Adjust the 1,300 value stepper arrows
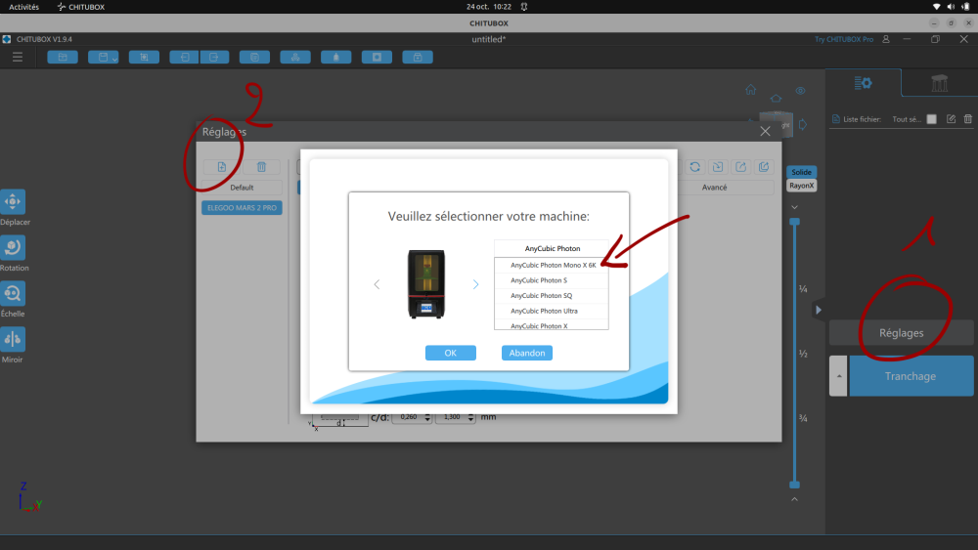 click(x=471, y=417)
